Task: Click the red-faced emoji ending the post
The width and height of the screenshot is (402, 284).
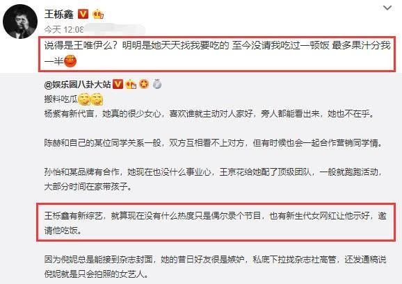Action: (x=70, y=61)
